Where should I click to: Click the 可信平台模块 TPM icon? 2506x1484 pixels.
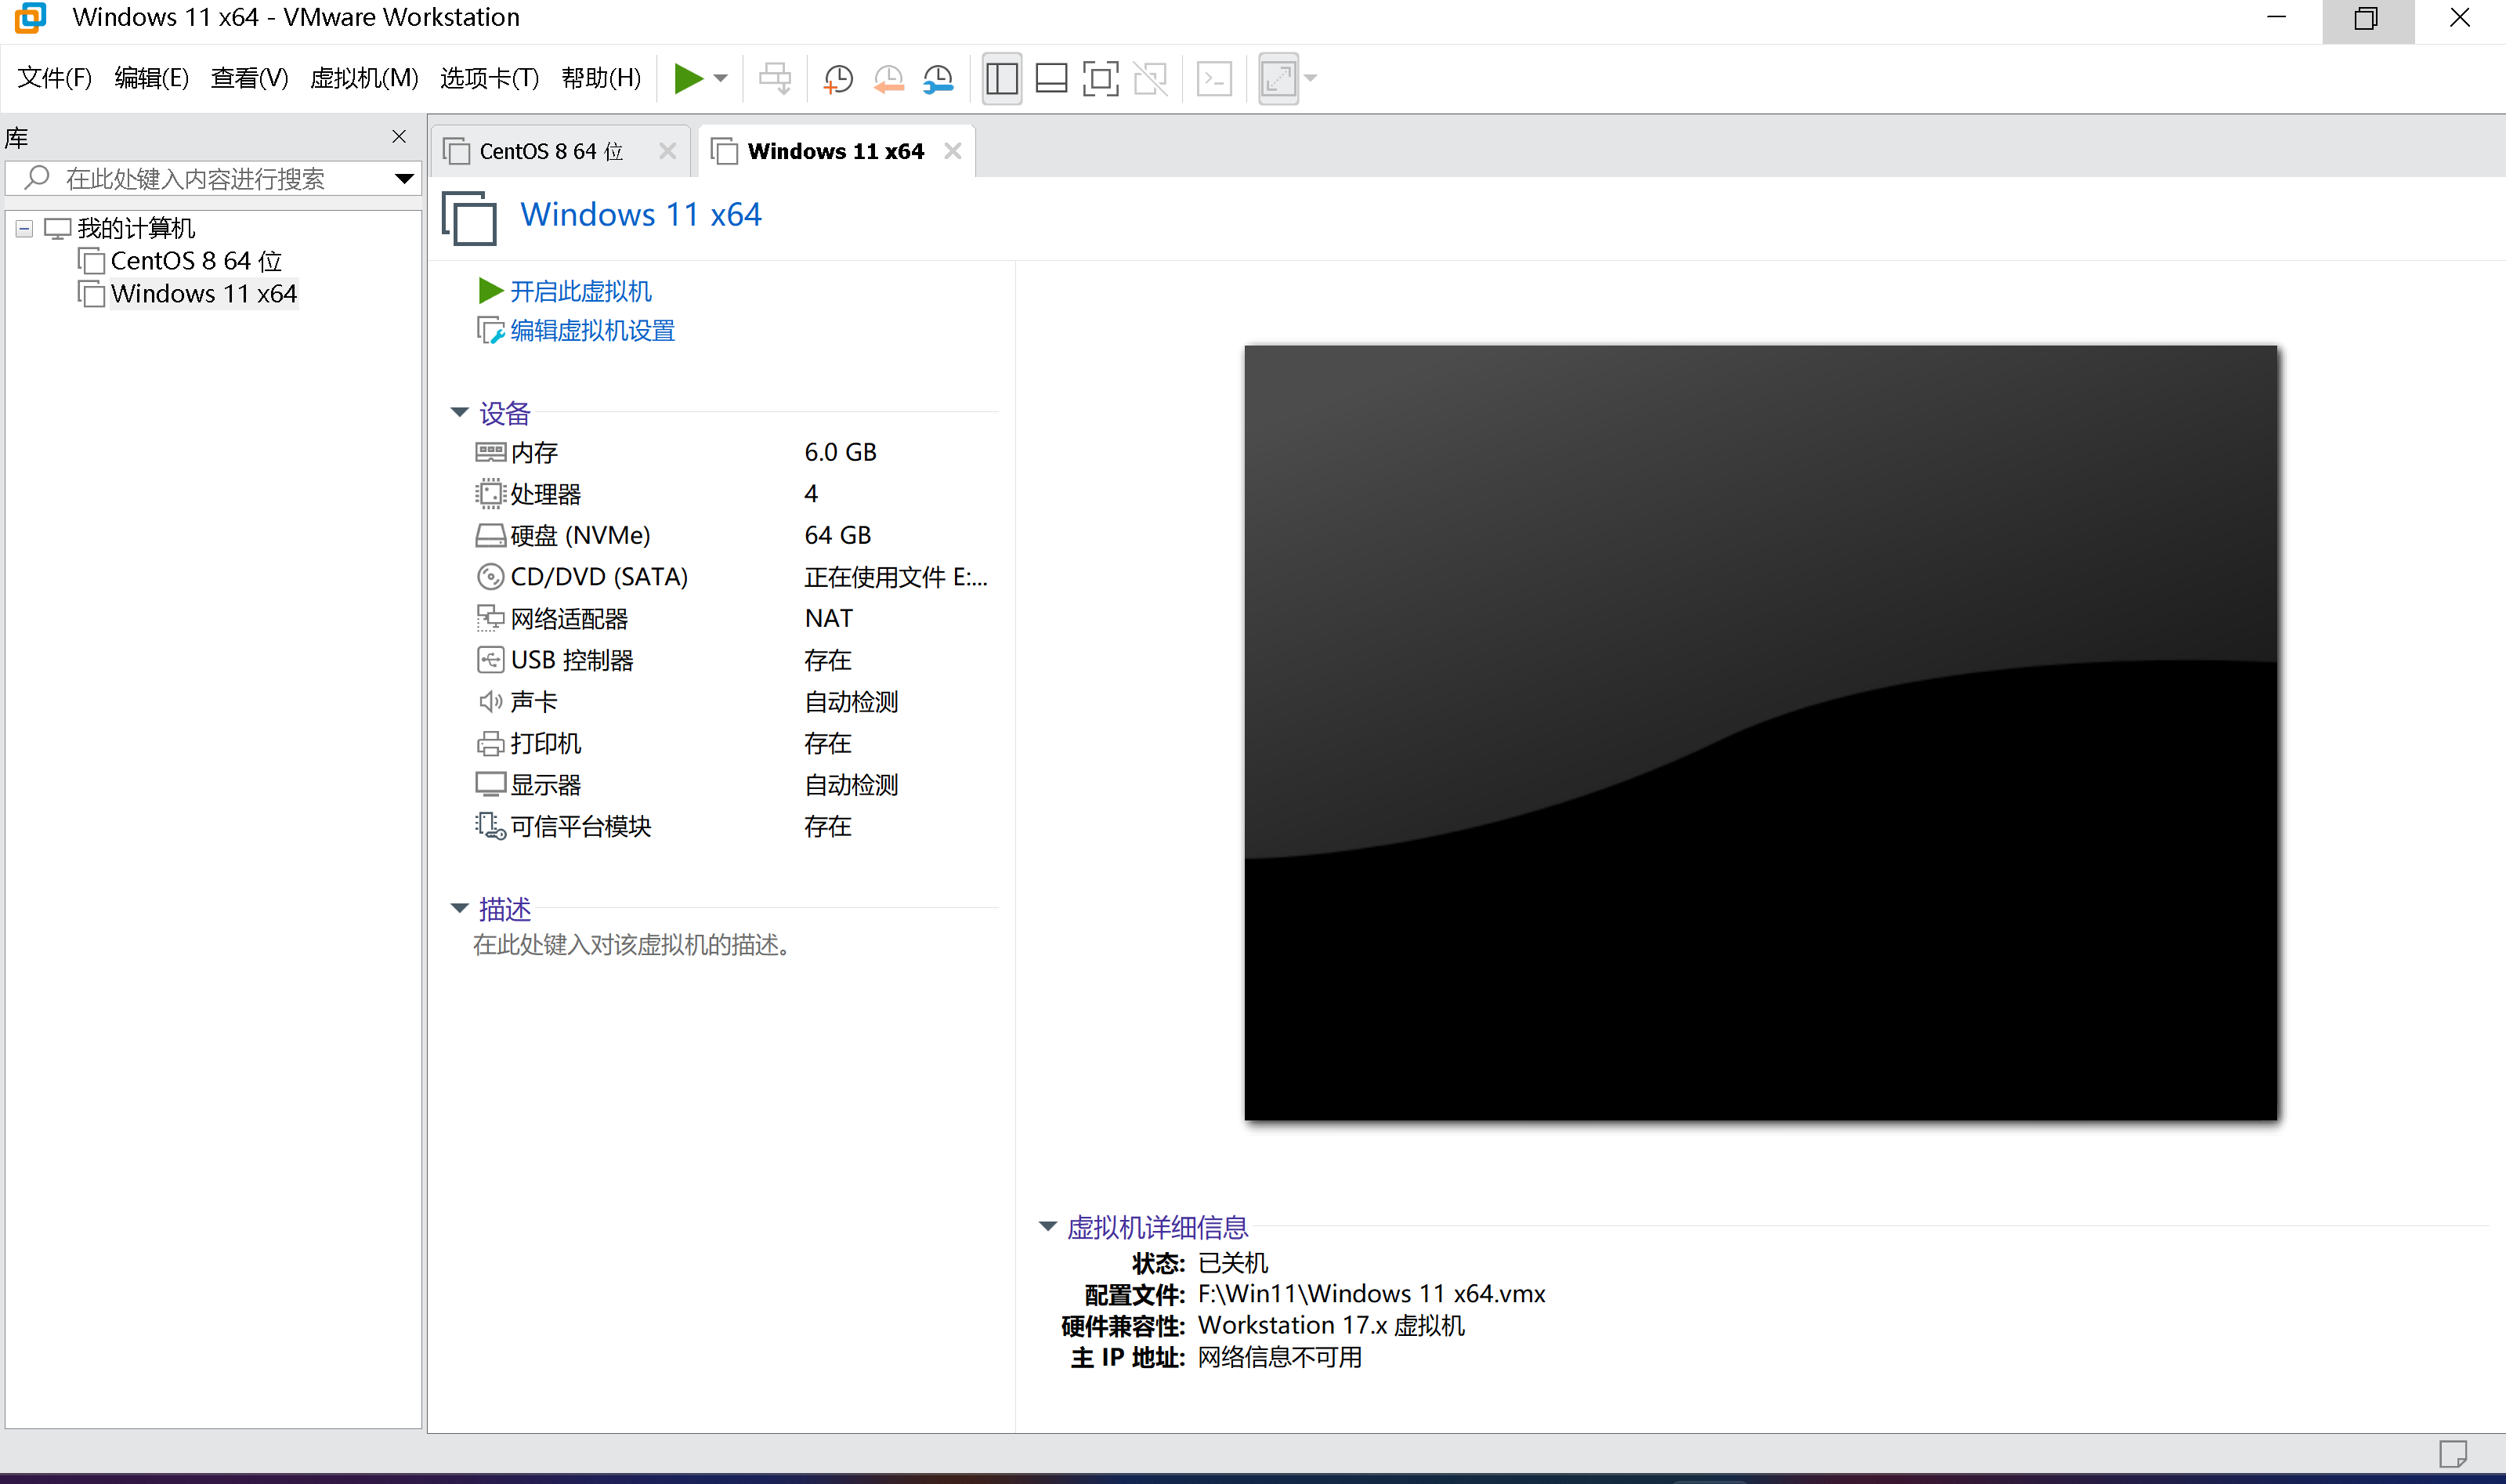point(490,827)
